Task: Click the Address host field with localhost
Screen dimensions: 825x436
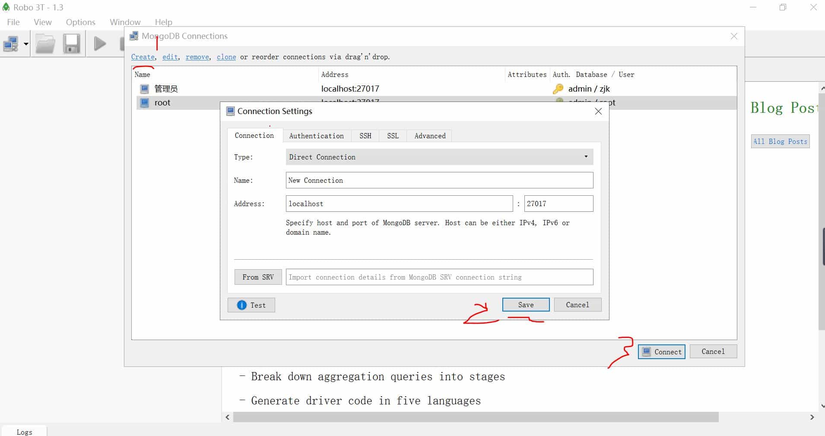Action: pos(399,204)
